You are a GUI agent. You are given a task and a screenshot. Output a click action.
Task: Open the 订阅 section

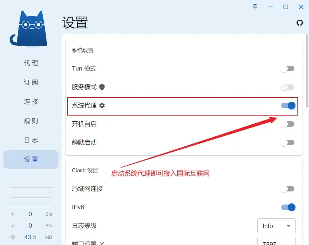coord(30,82)
